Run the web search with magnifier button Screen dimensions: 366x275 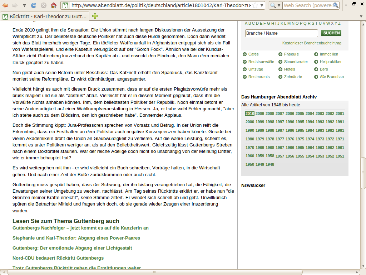336,5
